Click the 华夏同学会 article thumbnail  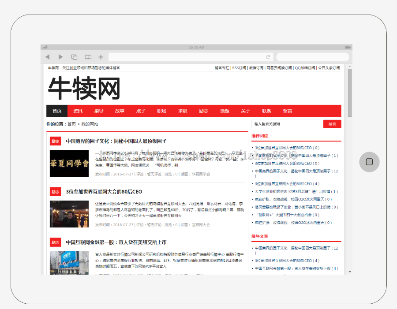(x=69, y=163)
